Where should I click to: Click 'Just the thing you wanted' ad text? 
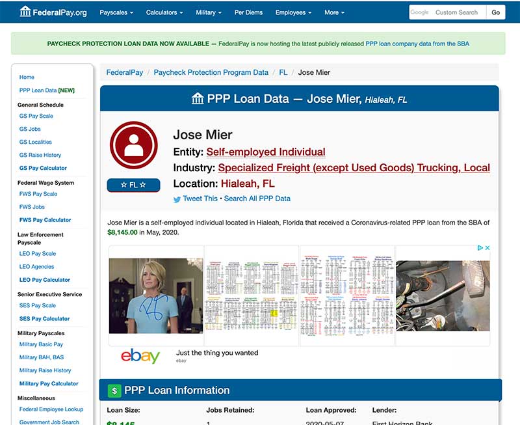click(217, 353)
